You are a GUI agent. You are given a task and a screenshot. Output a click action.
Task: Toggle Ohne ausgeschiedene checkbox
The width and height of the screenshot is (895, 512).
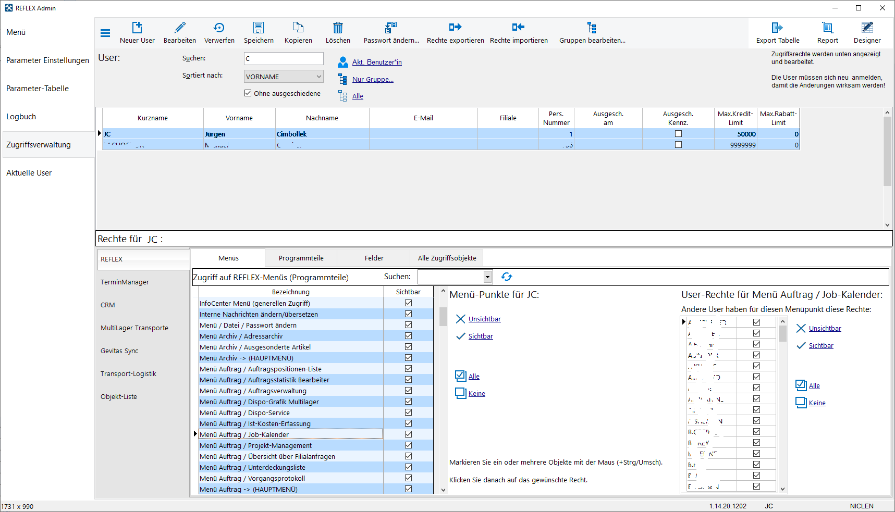(248, 93)
